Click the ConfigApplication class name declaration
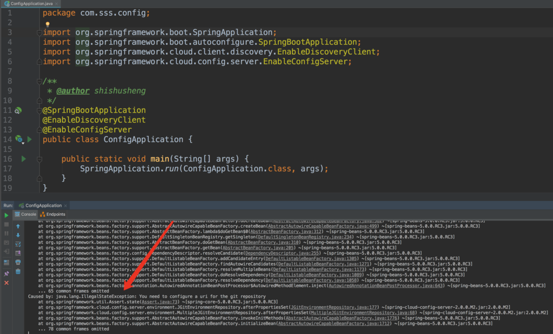The image size is (553, 334). (x=143, y=140)
